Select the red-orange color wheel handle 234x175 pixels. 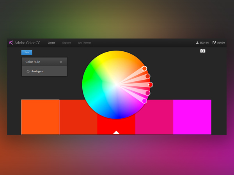tap(148, 76)
